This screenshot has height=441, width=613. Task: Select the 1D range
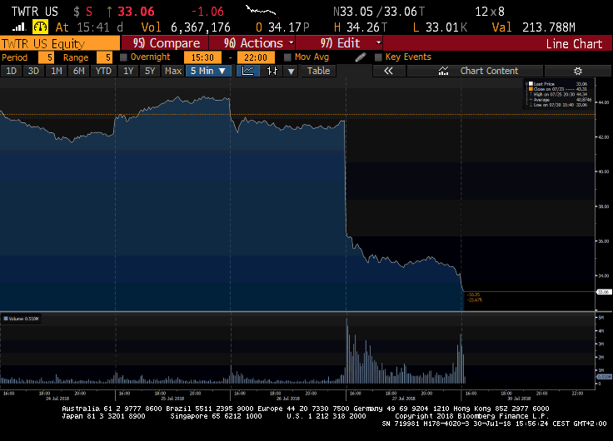(12, 71)
